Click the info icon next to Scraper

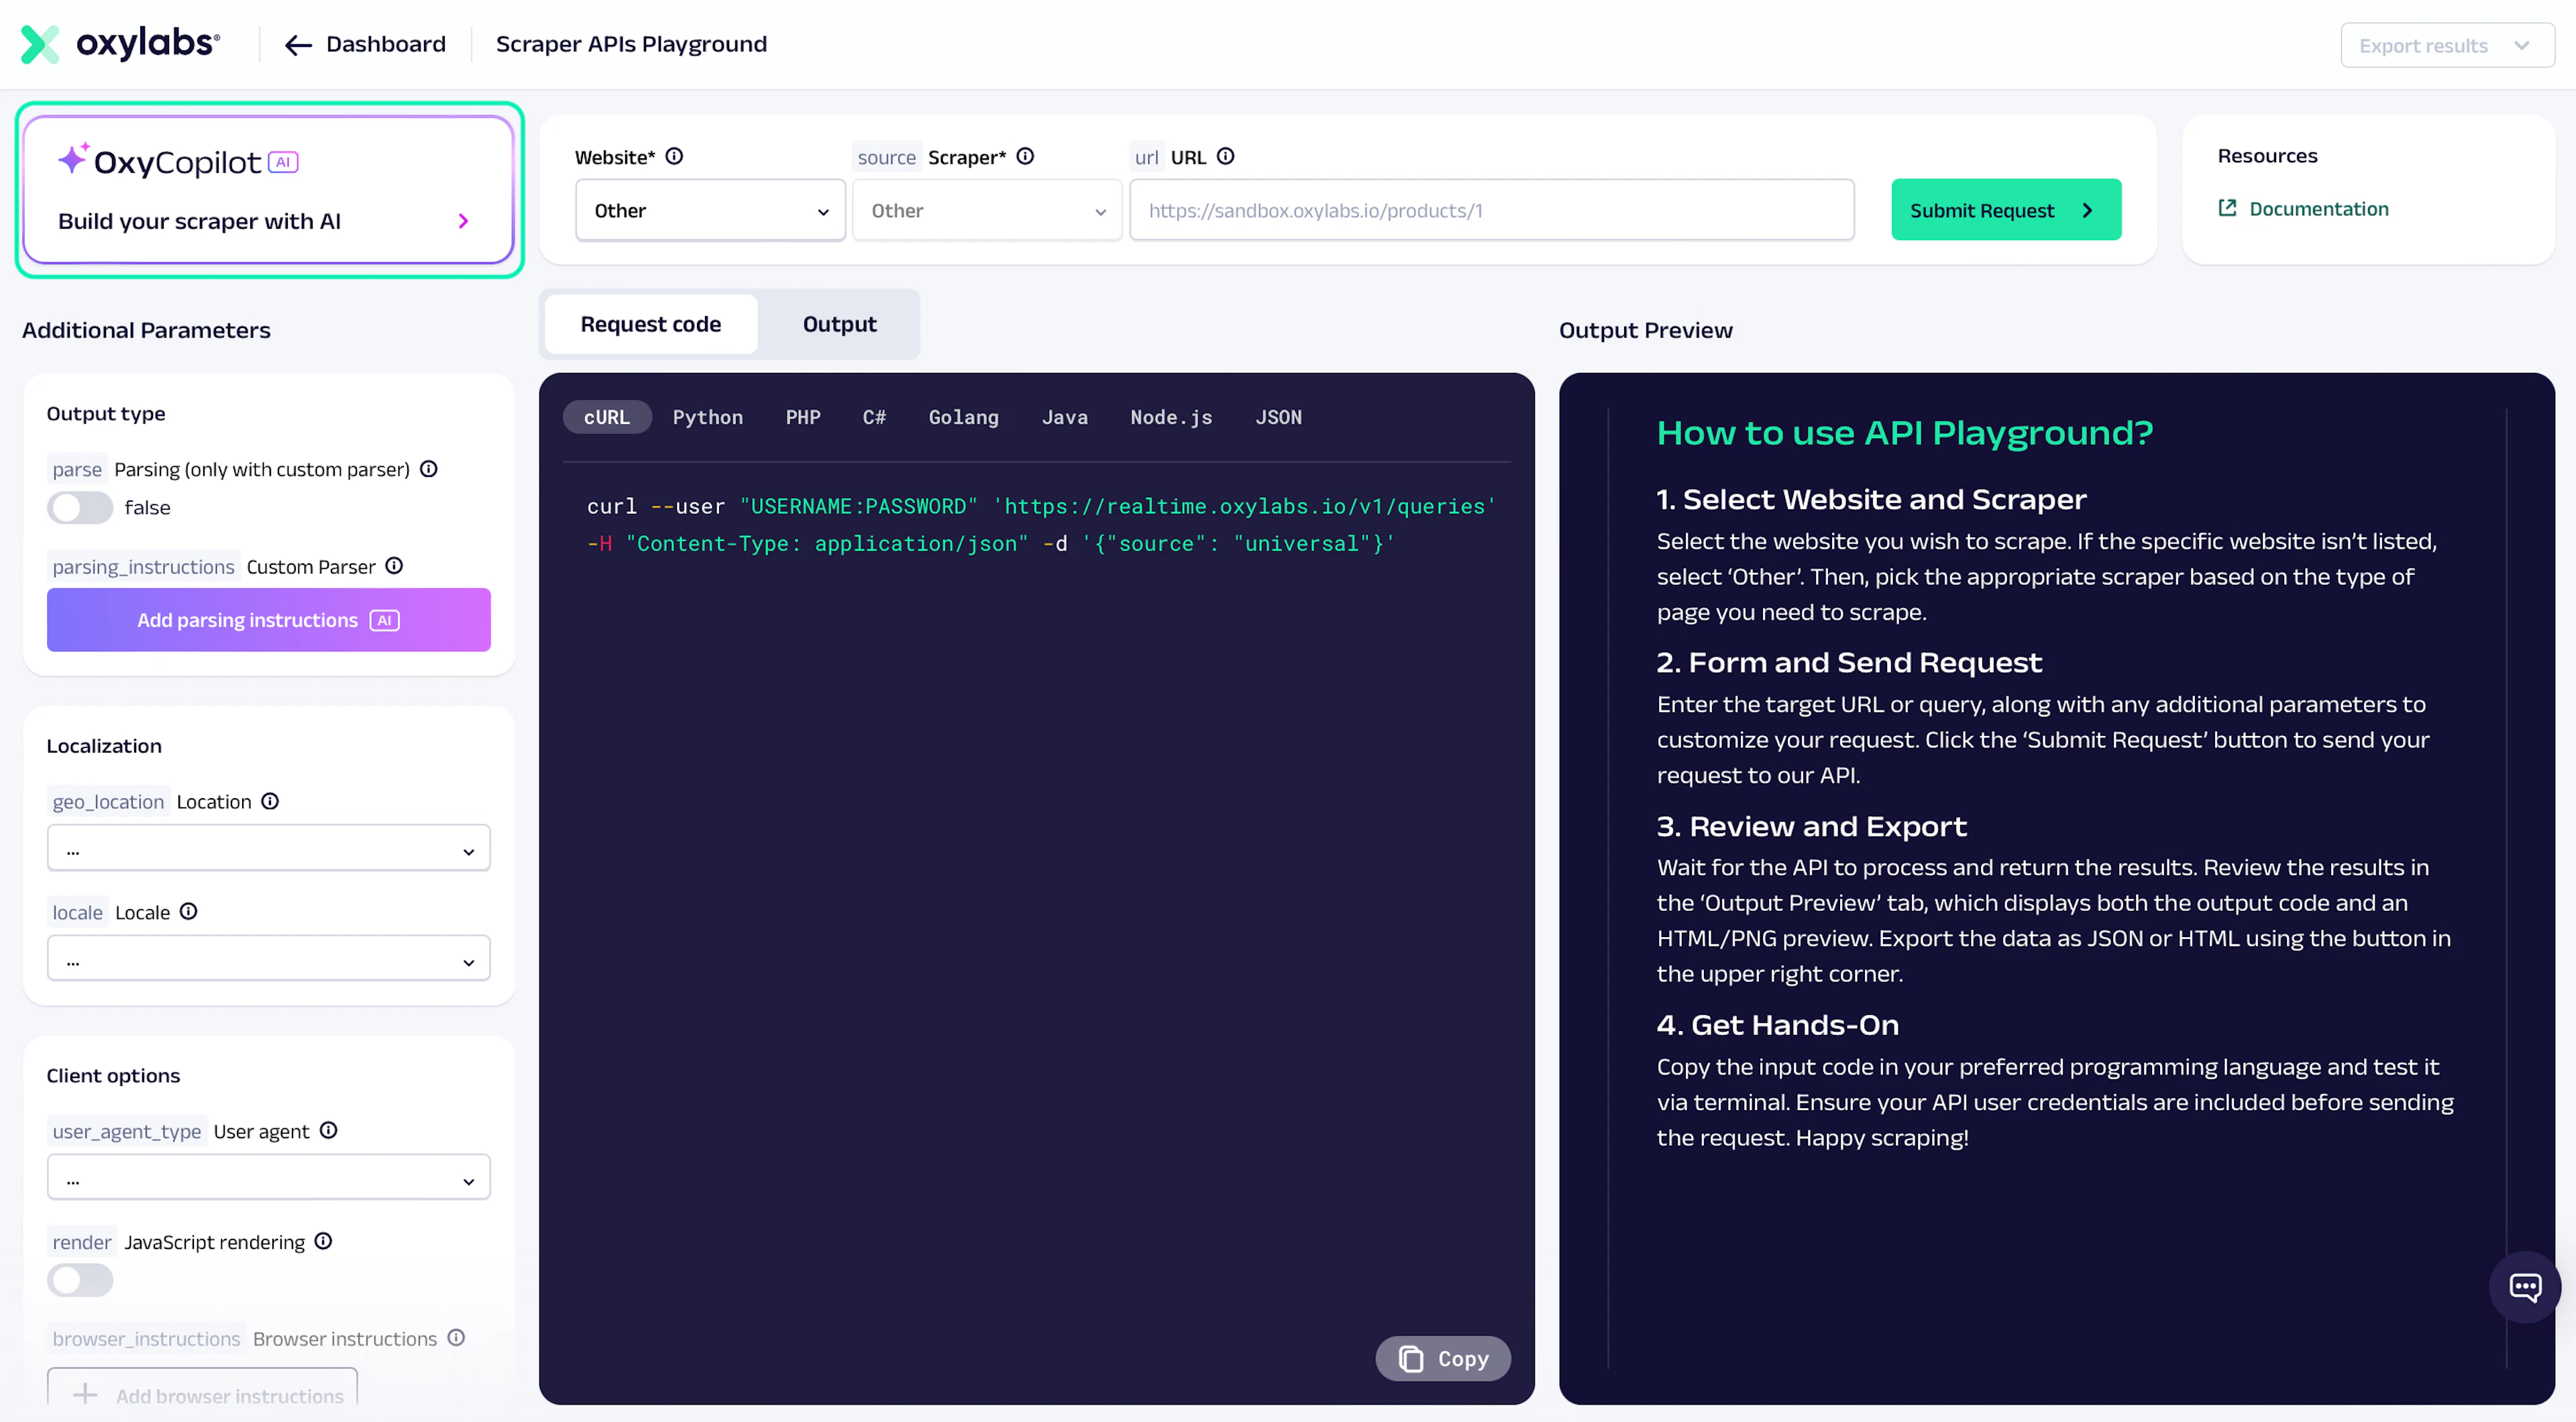(x=1025, y=156)
